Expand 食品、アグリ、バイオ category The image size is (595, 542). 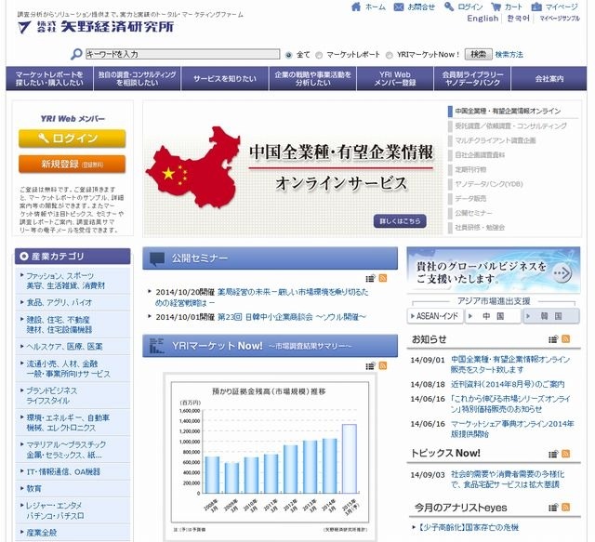coord(73,302)
